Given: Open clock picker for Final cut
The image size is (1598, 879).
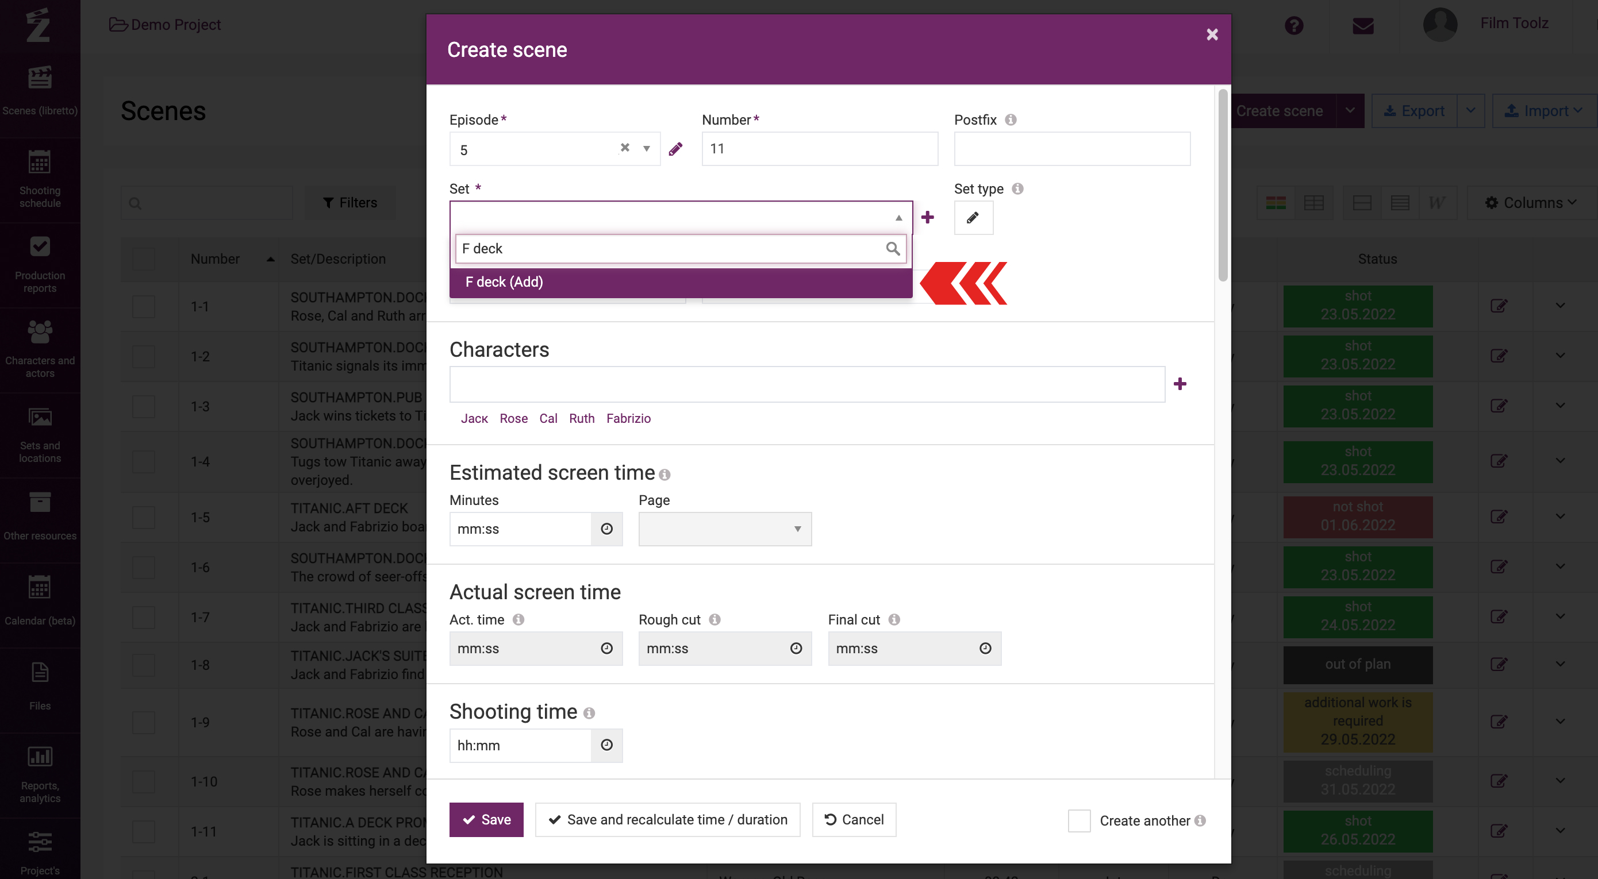Looking at the screenshot, I should [985, 649].
